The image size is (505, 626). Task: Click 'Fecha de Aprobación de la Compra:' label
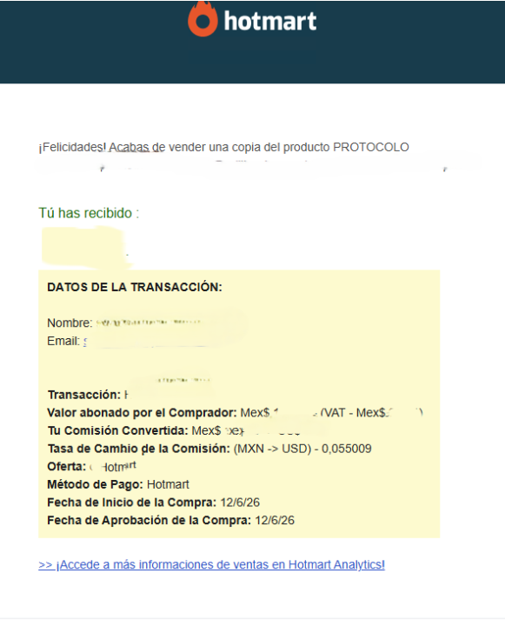point(150,521)
